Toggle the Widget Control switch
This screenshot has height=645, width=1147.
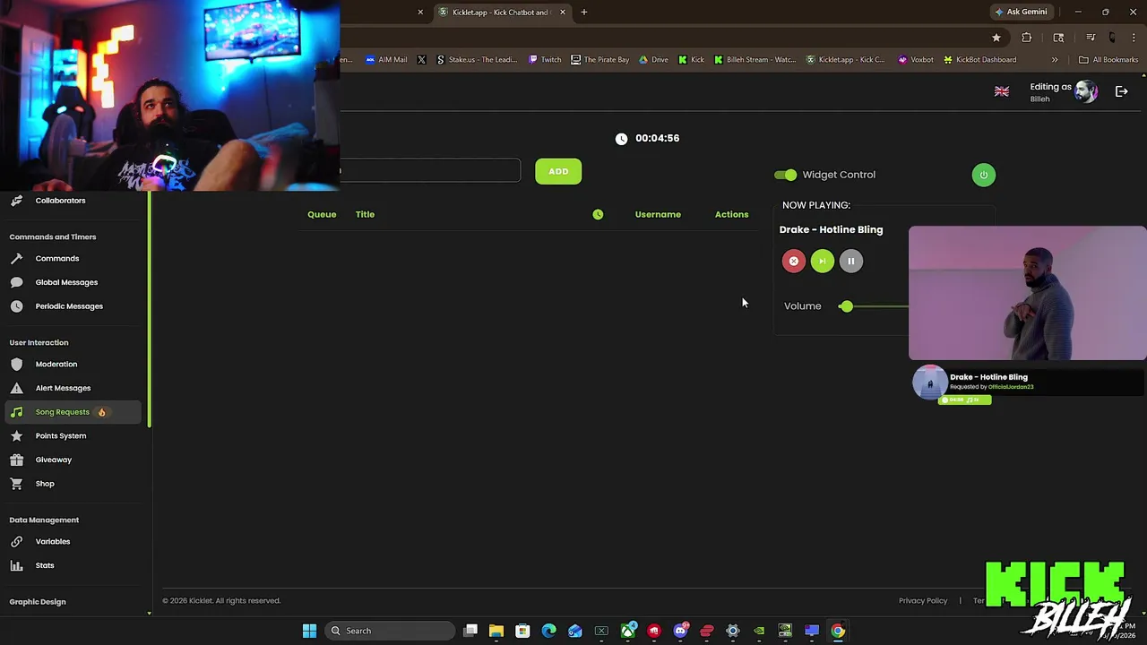pos(785,175)
